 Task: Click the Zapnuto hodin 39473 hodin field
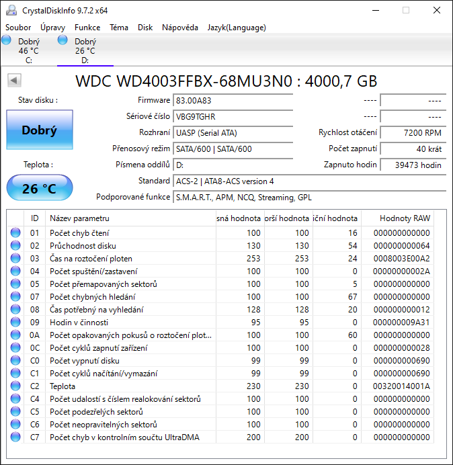point(413,165)
